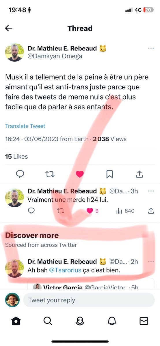Reply to the main tweet via comment icon
This screenshot has height=346, width=160.
pyautogui.click(x=20, y=174)
